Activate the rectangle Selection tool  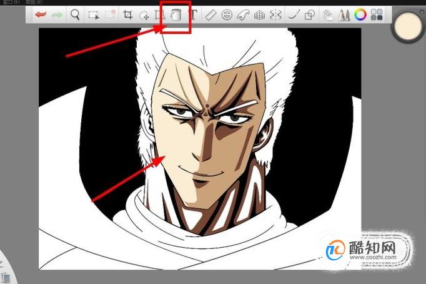[x=94, y=15]
